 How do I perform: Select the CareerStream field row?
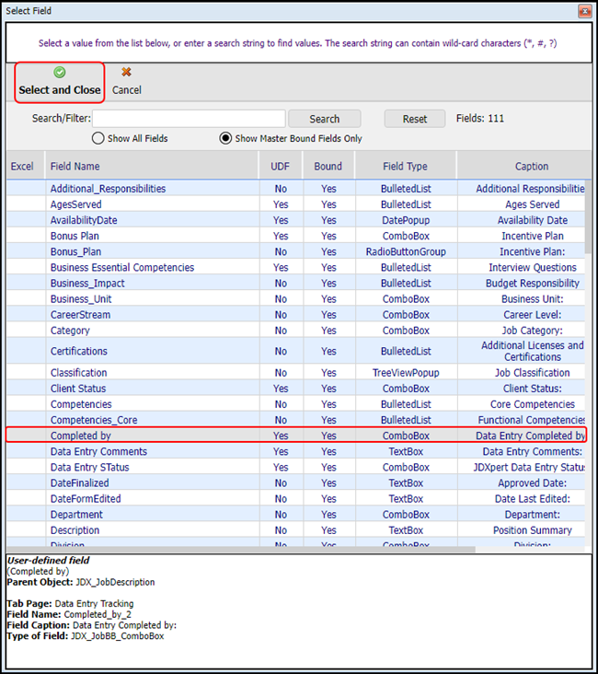pos(295,315)
